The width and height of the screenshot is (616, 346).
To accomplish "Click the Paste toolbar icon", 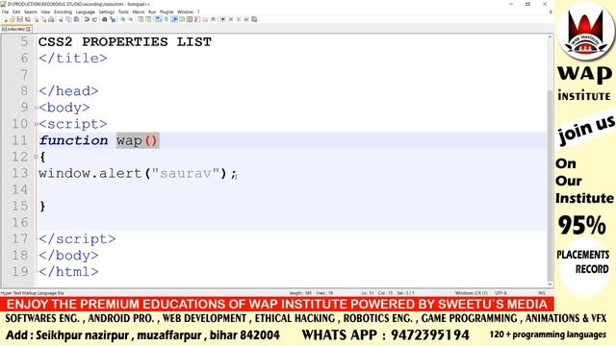I will [76, 19].
